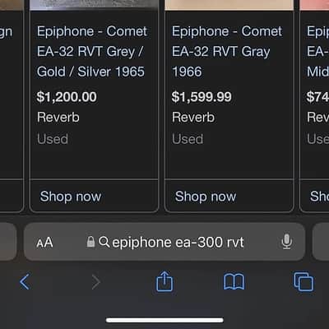Screen dimensions: 329x329
Task: Shop now for $1,200.00 Comet listing
Action: [71, 197]
